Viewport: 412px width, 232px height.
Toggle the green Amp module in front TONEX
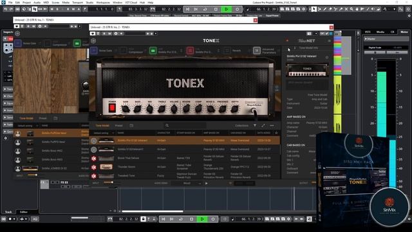(x=153, y=50)
